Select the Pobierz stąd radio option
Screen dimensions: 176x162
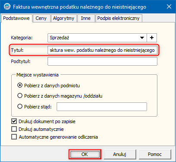pyautogui.click(x=20, y=107)
